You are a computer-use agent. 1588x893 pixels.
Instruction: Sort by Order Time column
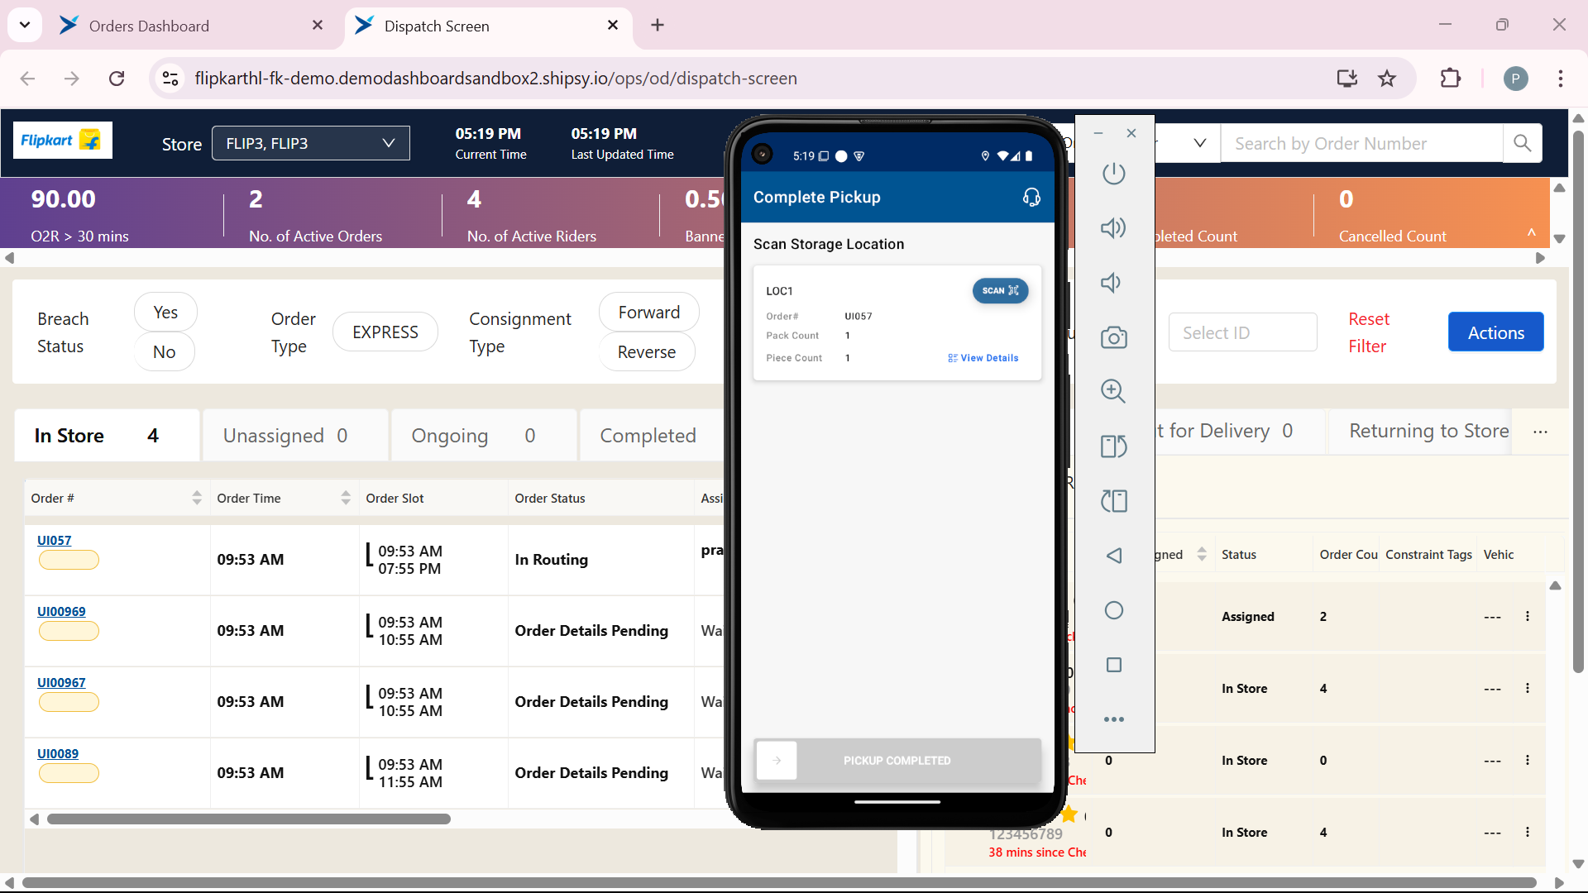[x=346, y=498]
